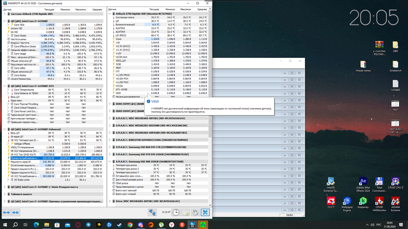Image resolution: width=408 pixels, height=229 pixels.
Task: Open Intel Extreme Tuning desktop shortcut
Action: [x=331, y=185]
